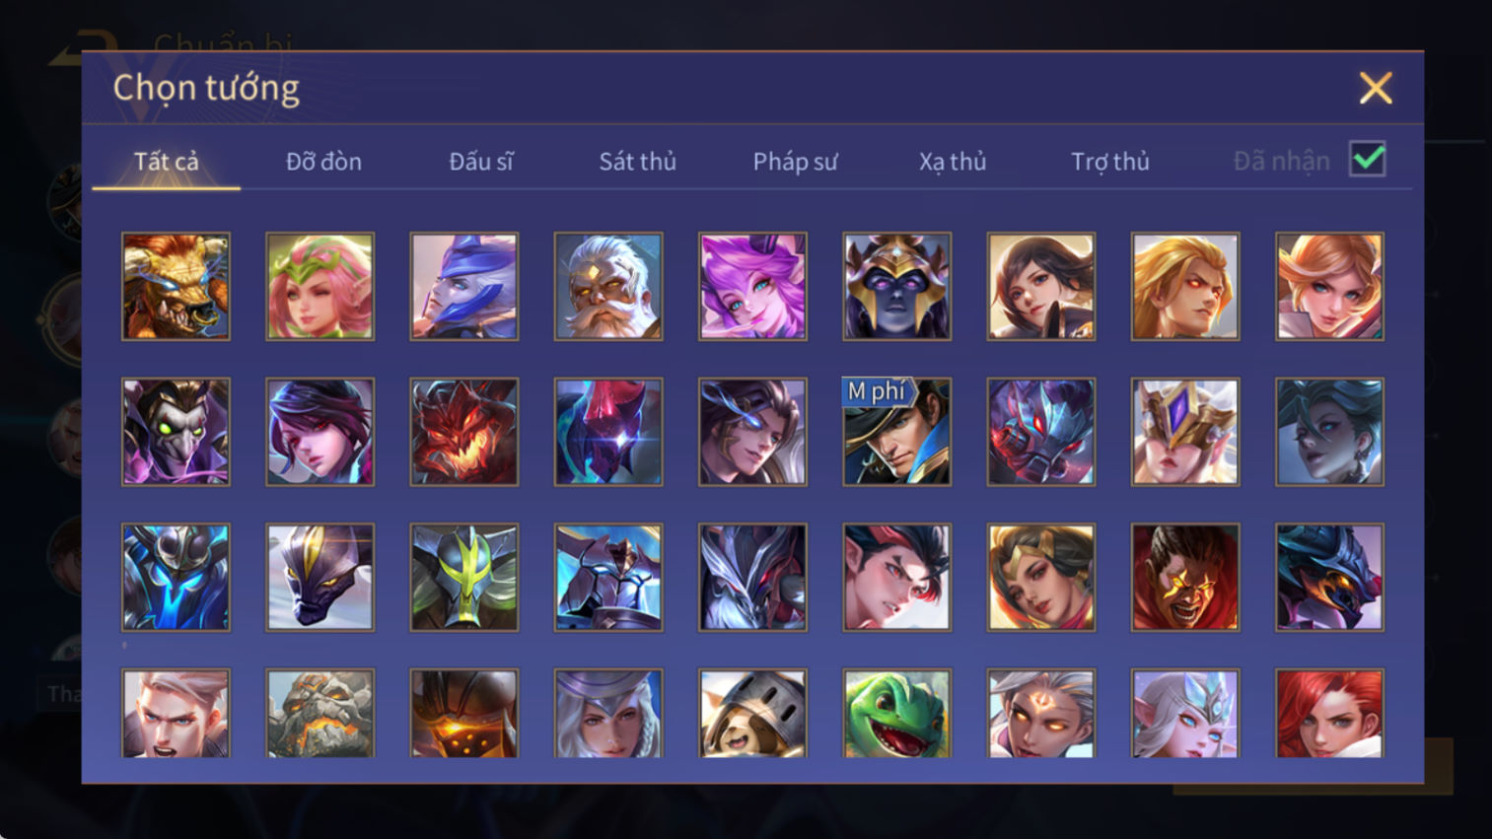Select the flower-crowned pink-haired girl hero
Viewport: 1492px width, 839px height.
tap(320, 287)
